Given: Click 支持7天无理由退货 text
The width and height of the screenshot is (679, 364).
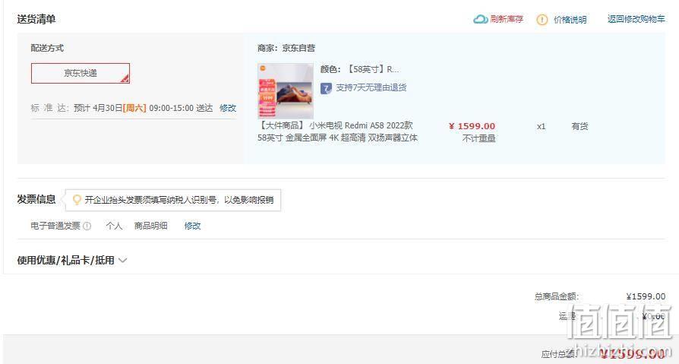Looking at the screenshot, I should click(371, 87).
